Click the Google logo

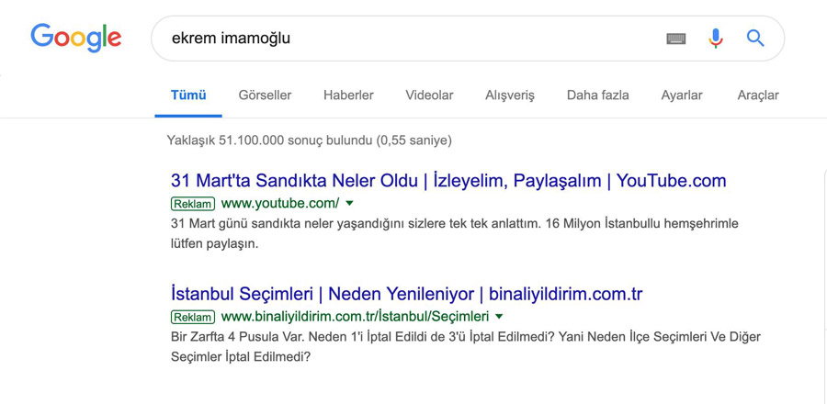pos(76,38)
